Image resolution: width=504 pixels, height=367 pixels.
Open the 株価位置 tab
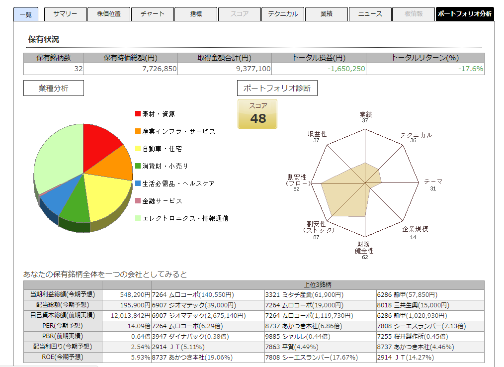click(109, 14)
